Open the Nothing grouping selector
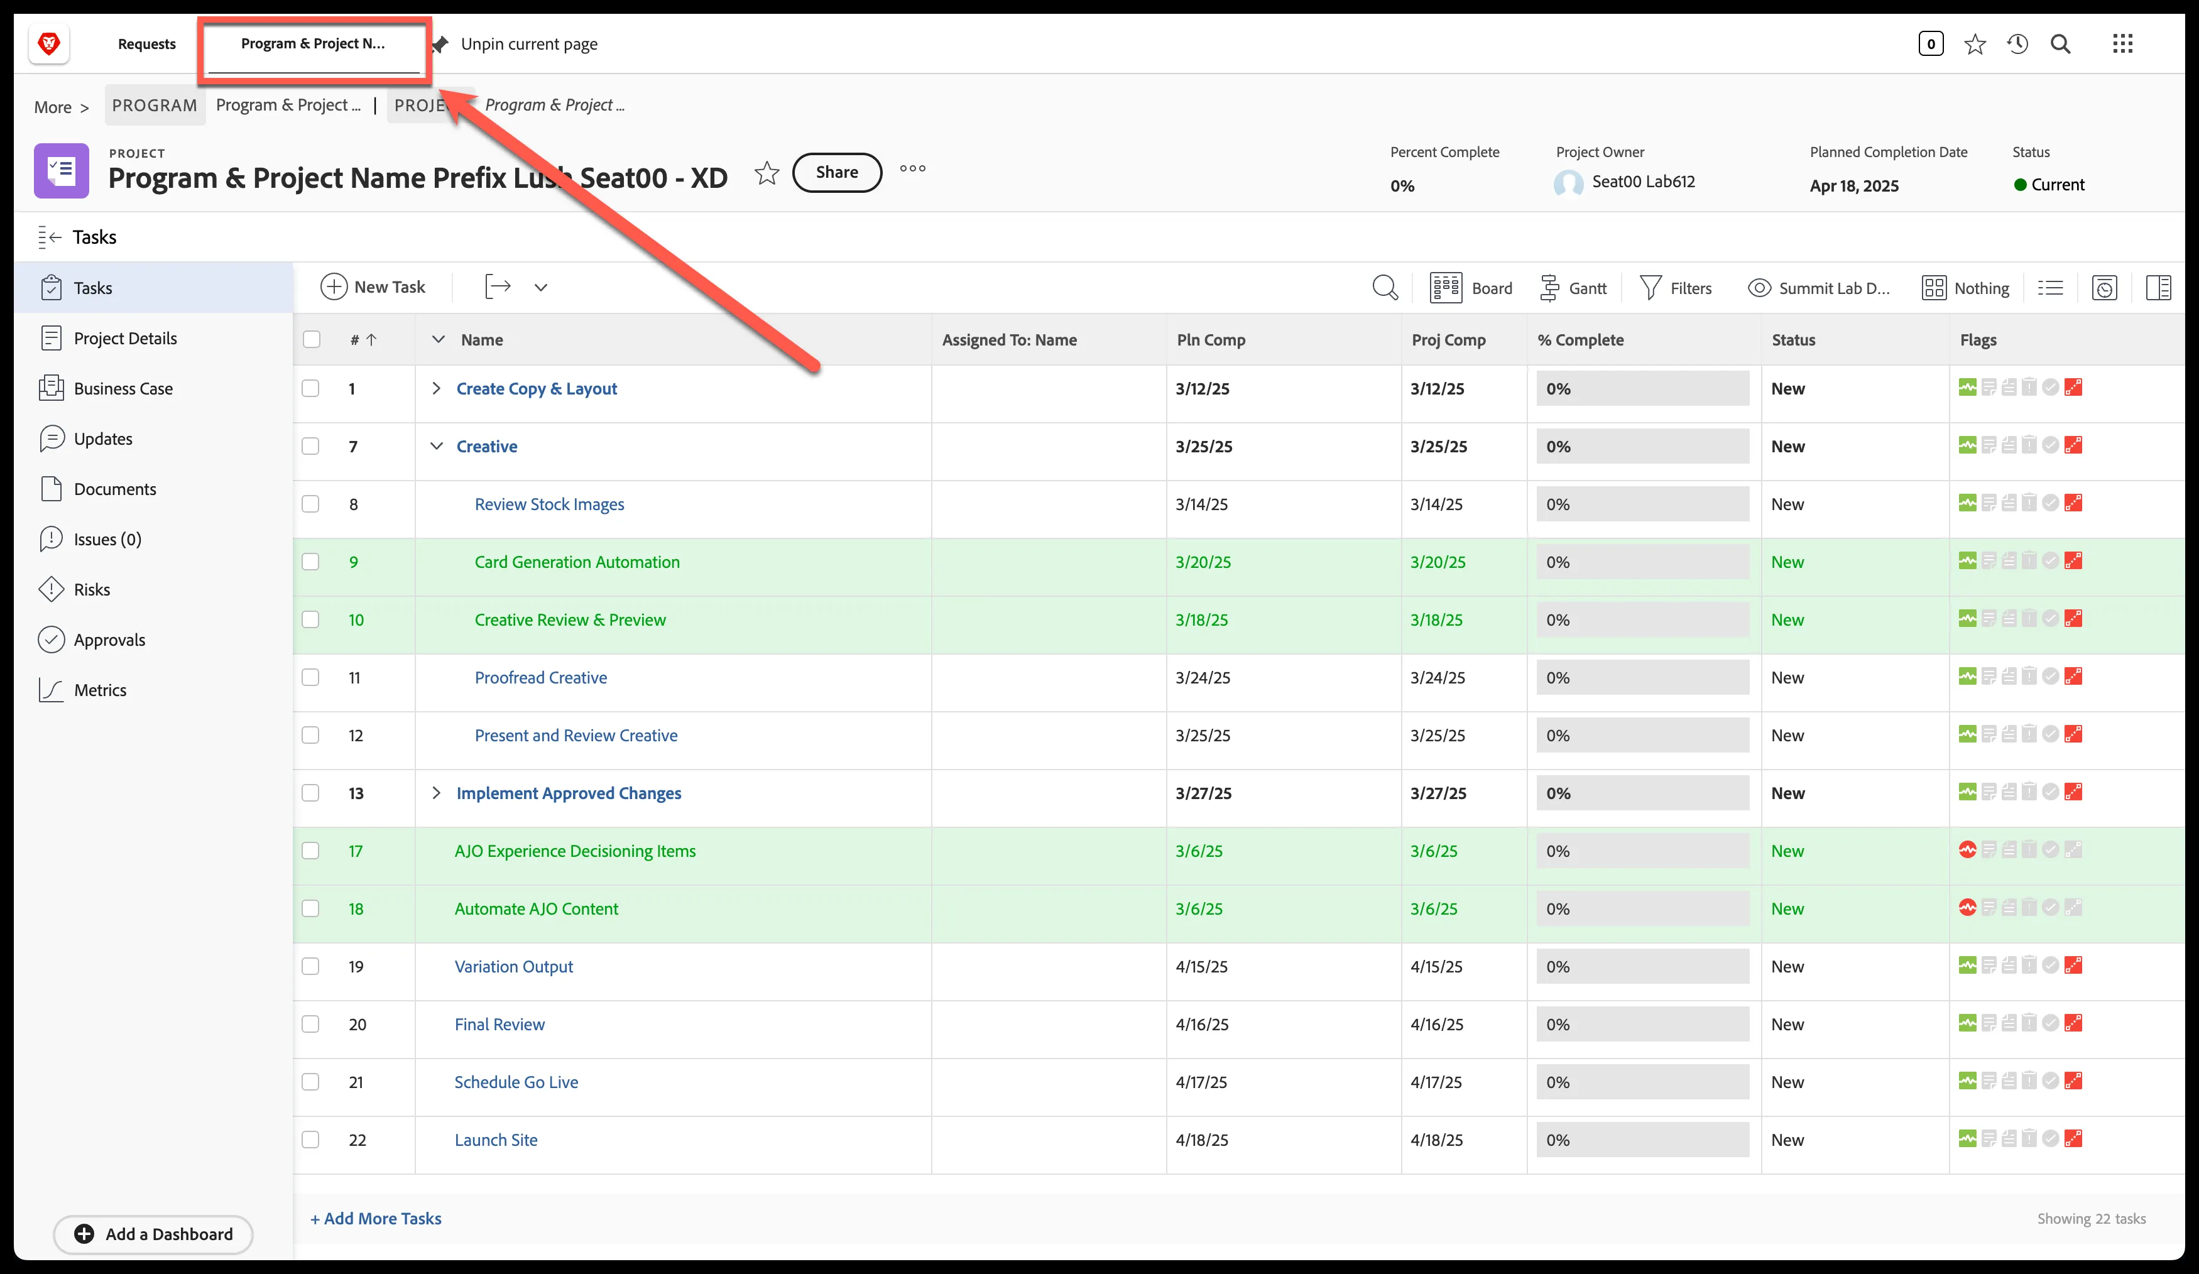Image resolution: width=2199 pixels, height=1274 pixels. click(1965, 288)
